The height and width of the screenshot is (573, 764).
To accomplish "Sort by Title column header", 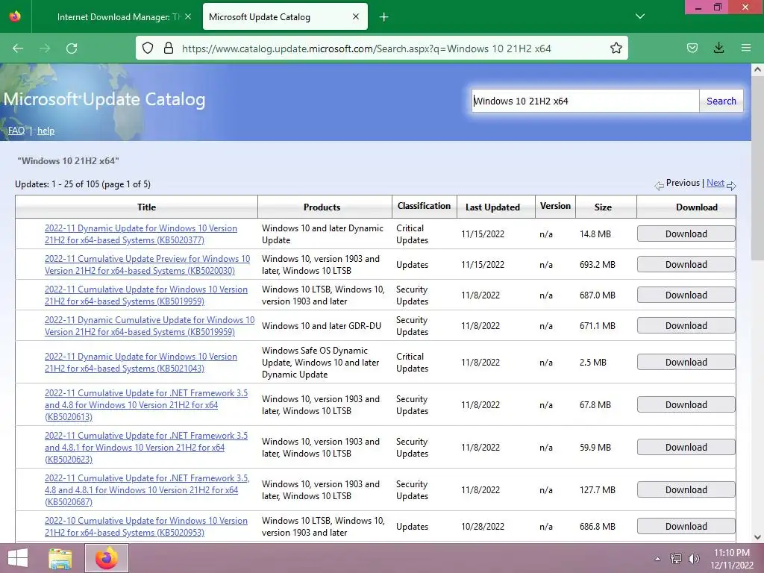I will pyautogui.click(x=146, y=207).
